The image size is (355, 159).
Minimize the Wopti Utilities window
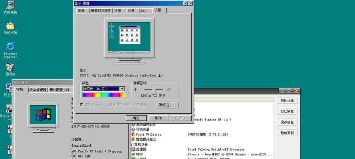[282, 91]
